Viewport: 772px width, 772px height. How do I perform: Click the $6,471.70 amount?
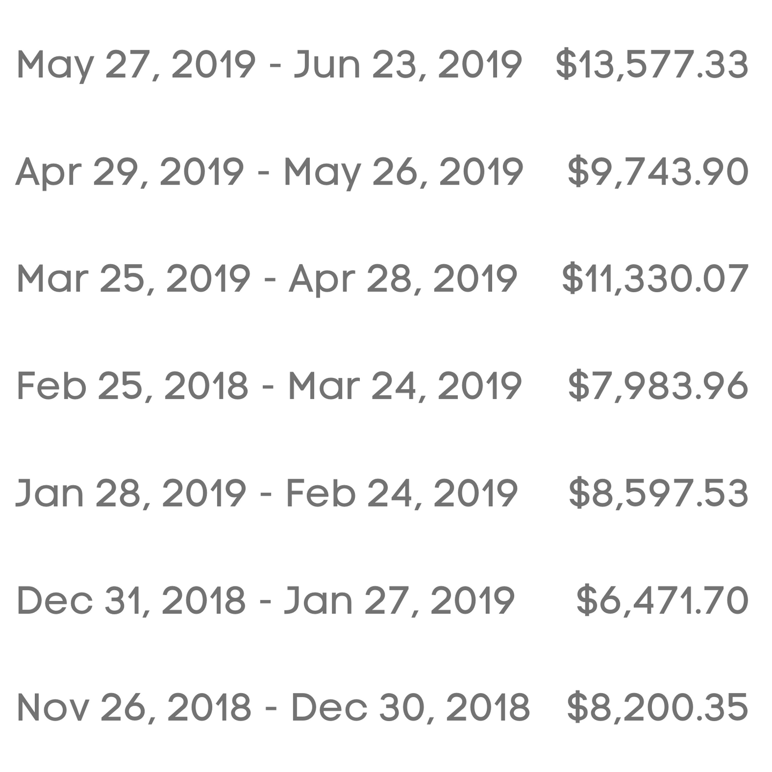(x=662, y=600)
